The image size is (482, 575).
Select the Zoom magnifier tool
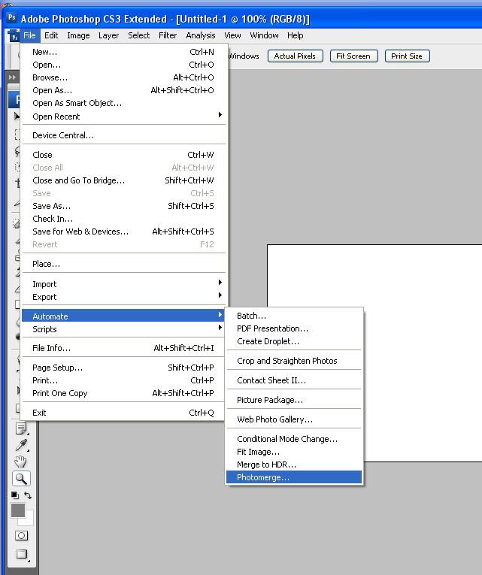[21, 479]
